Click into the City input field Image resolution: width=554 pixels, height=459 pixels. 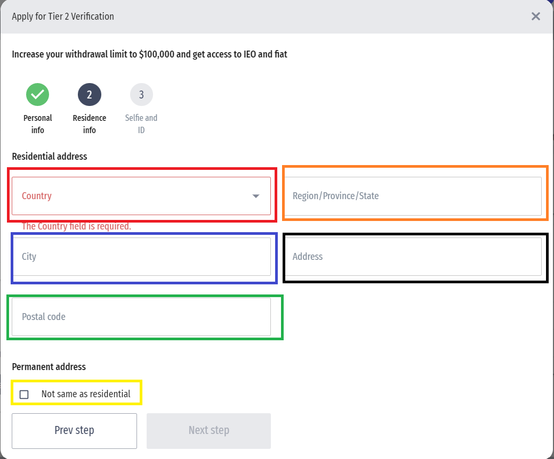[x=141, y=257]
